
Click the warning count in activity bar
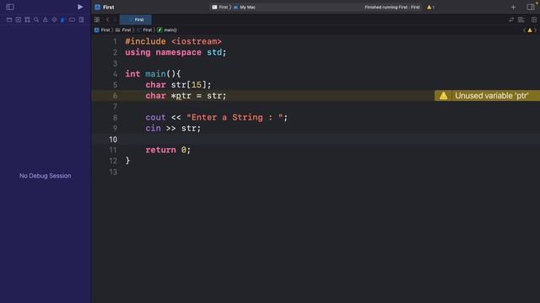click(431, 7)
